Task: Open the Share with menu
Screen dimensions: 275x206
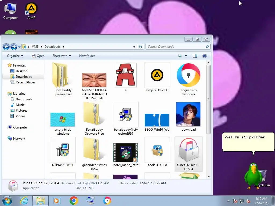Action: (62, 56)
